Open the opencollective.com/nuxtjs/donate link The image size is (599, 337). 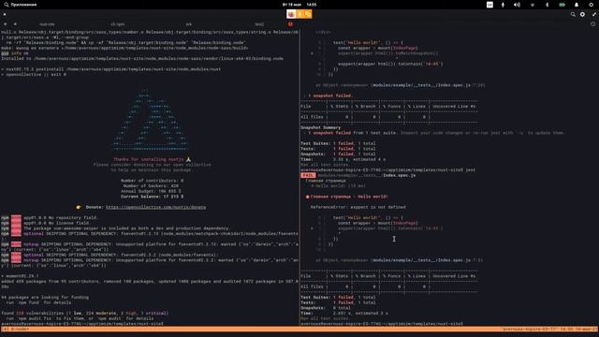[x=155, y=207]
